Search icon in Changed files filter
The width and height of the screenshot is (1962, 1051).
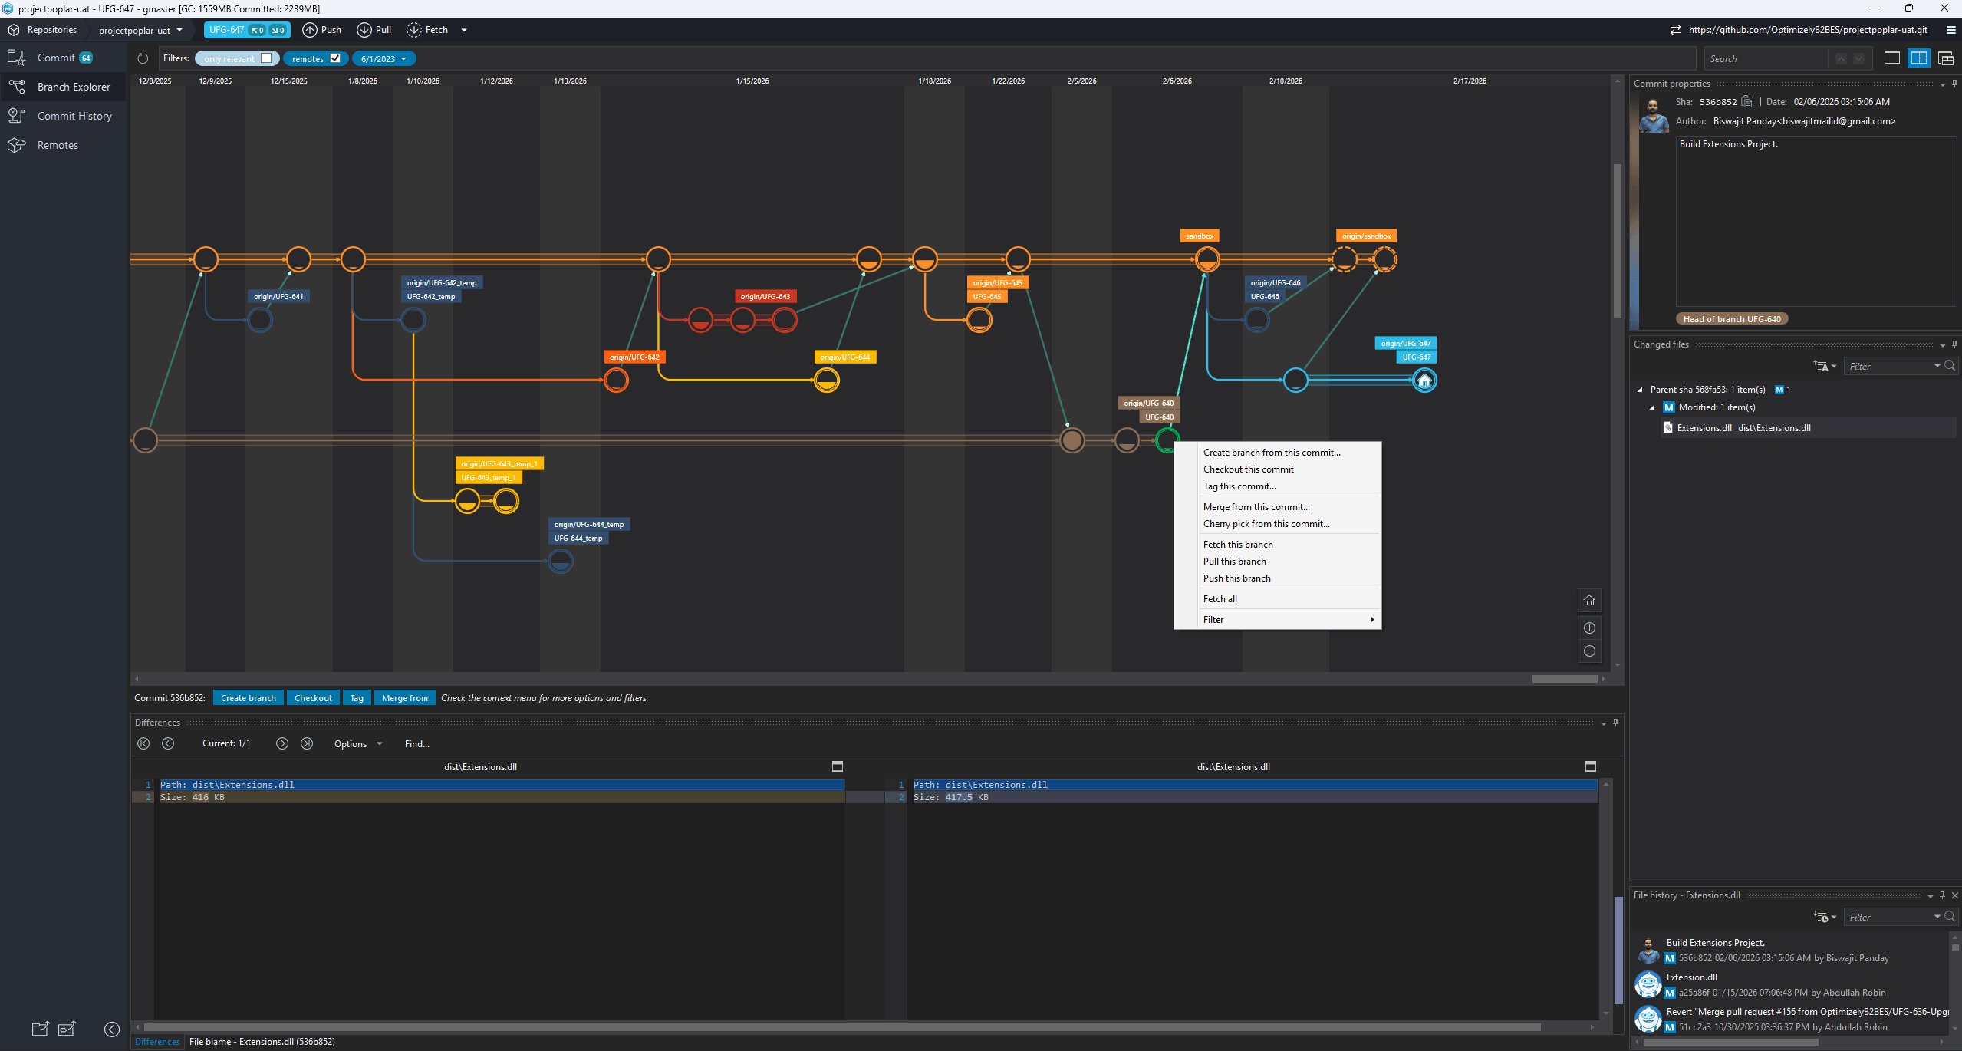pos(1950,366)
